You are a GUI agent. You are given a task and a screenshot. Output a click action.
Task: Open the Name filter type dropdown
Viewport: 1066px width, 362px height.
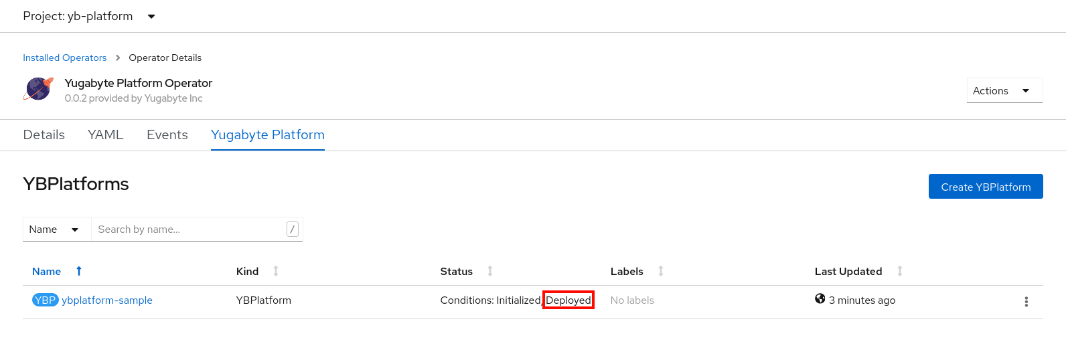click(55, 230)
